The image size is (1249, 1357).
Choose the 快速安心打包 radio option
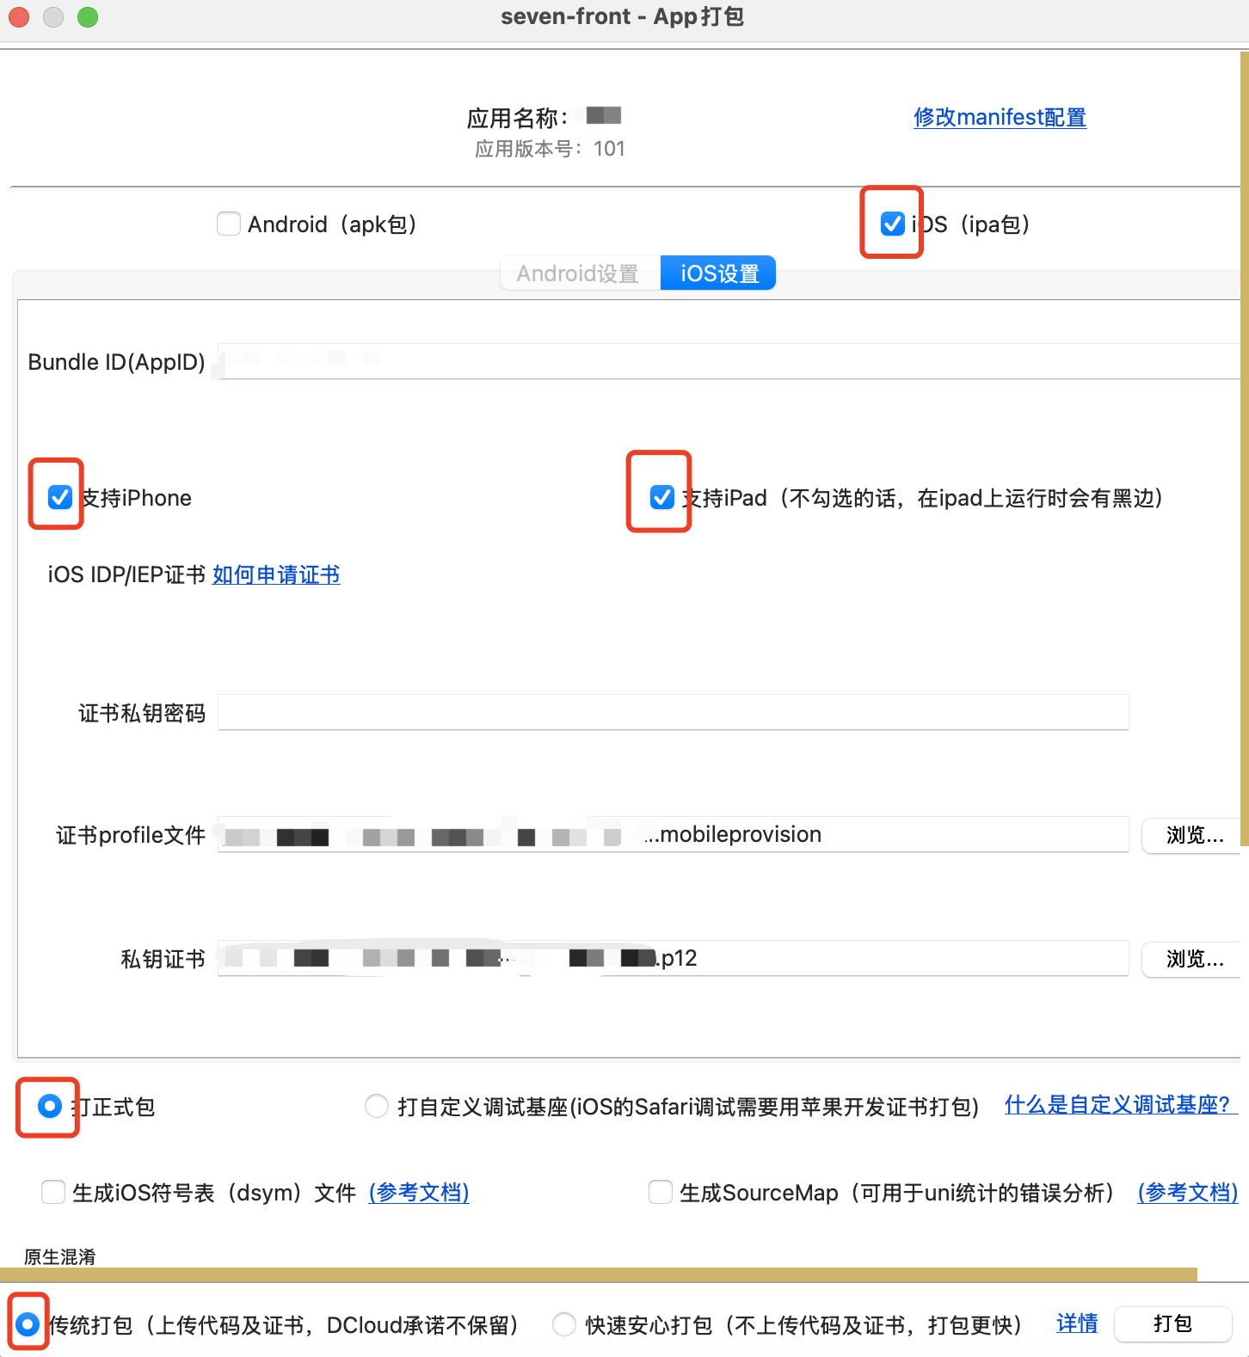coord(564,1324)
